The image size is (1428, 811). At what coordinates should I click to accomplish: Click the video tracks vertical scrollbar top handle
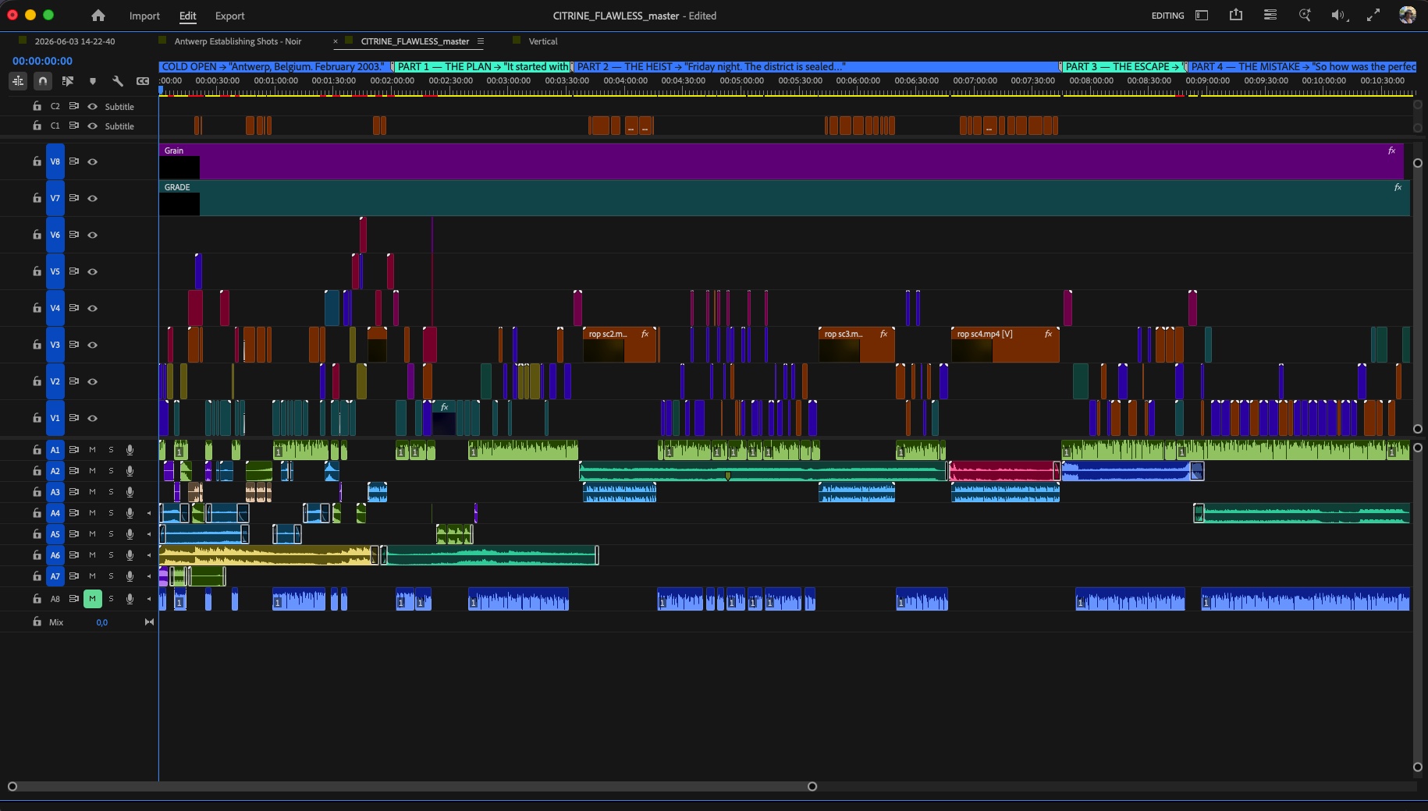(1418, 163)
